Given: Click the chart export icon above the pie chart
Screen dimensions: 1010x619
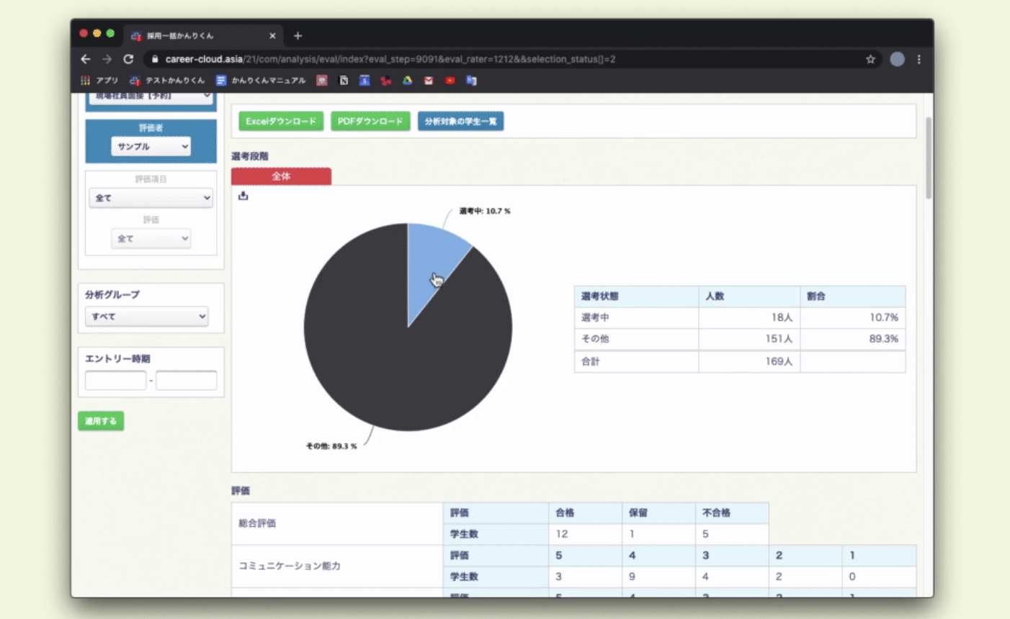Looking at the screenshot, I should tap(243, 196).
